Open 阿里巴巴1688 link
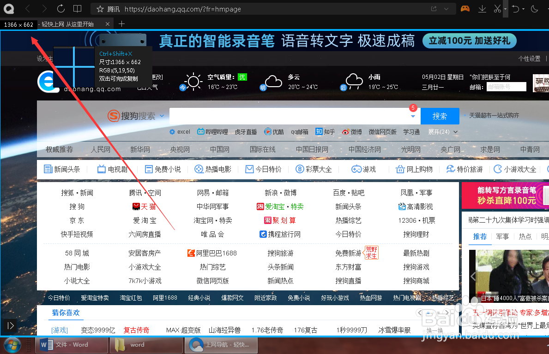 212,253
